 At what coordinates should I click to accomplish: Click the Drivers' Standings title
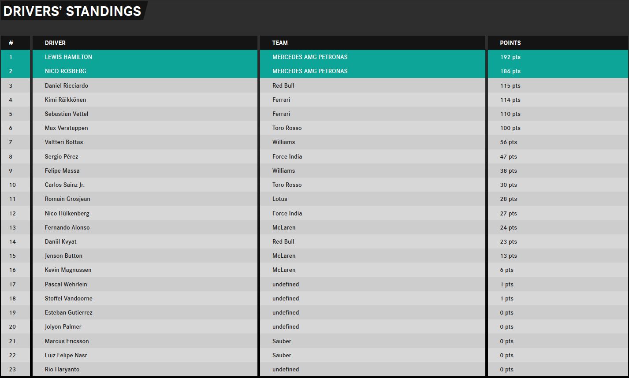tap(72, 11)
